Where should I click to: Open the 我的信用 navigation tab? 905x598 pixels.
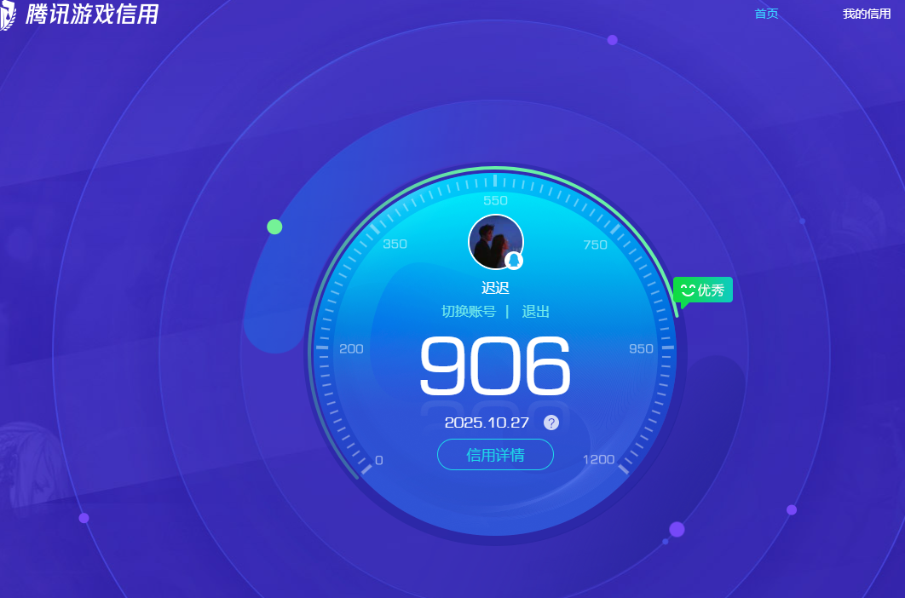866,14
